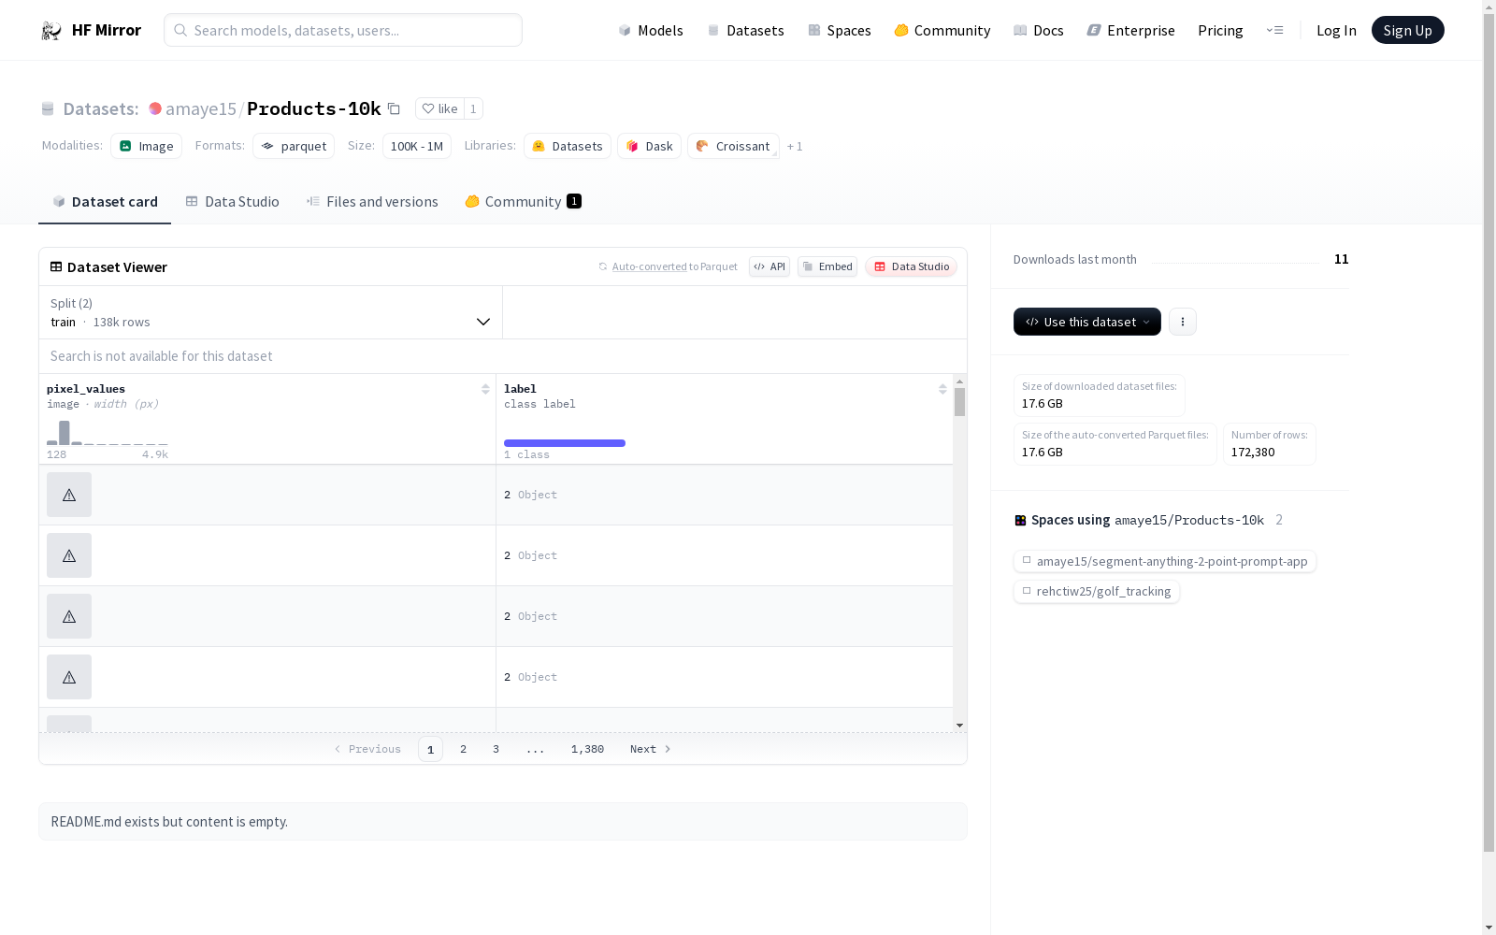Switch to the Files and versions tab

372,202
